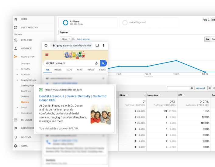
Task: Open Customization dashboards icon
Action: click(16, 27)
